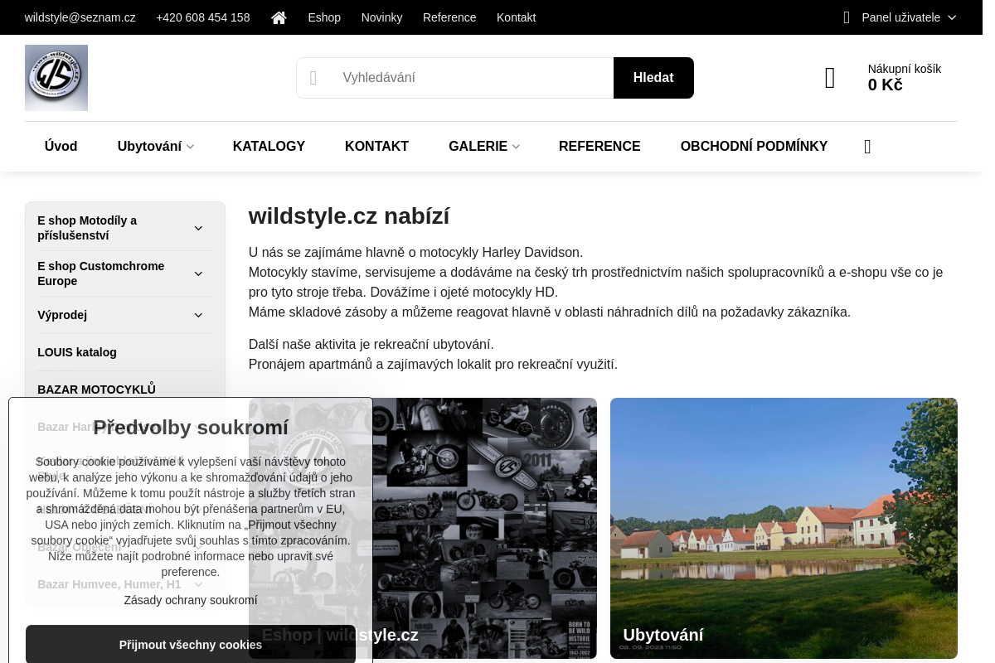
Task: Go to the home icon in top bar
Action: [x=279, y=17]
